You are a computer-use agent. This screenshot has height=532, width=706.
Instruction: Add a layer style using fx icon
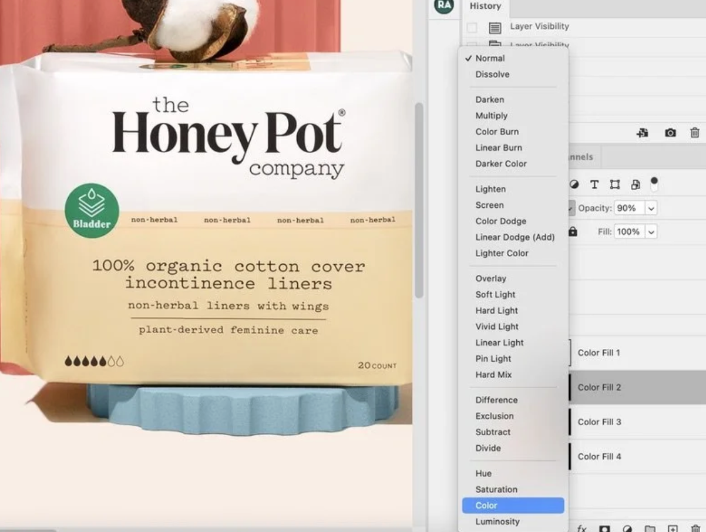click(581, 528)
